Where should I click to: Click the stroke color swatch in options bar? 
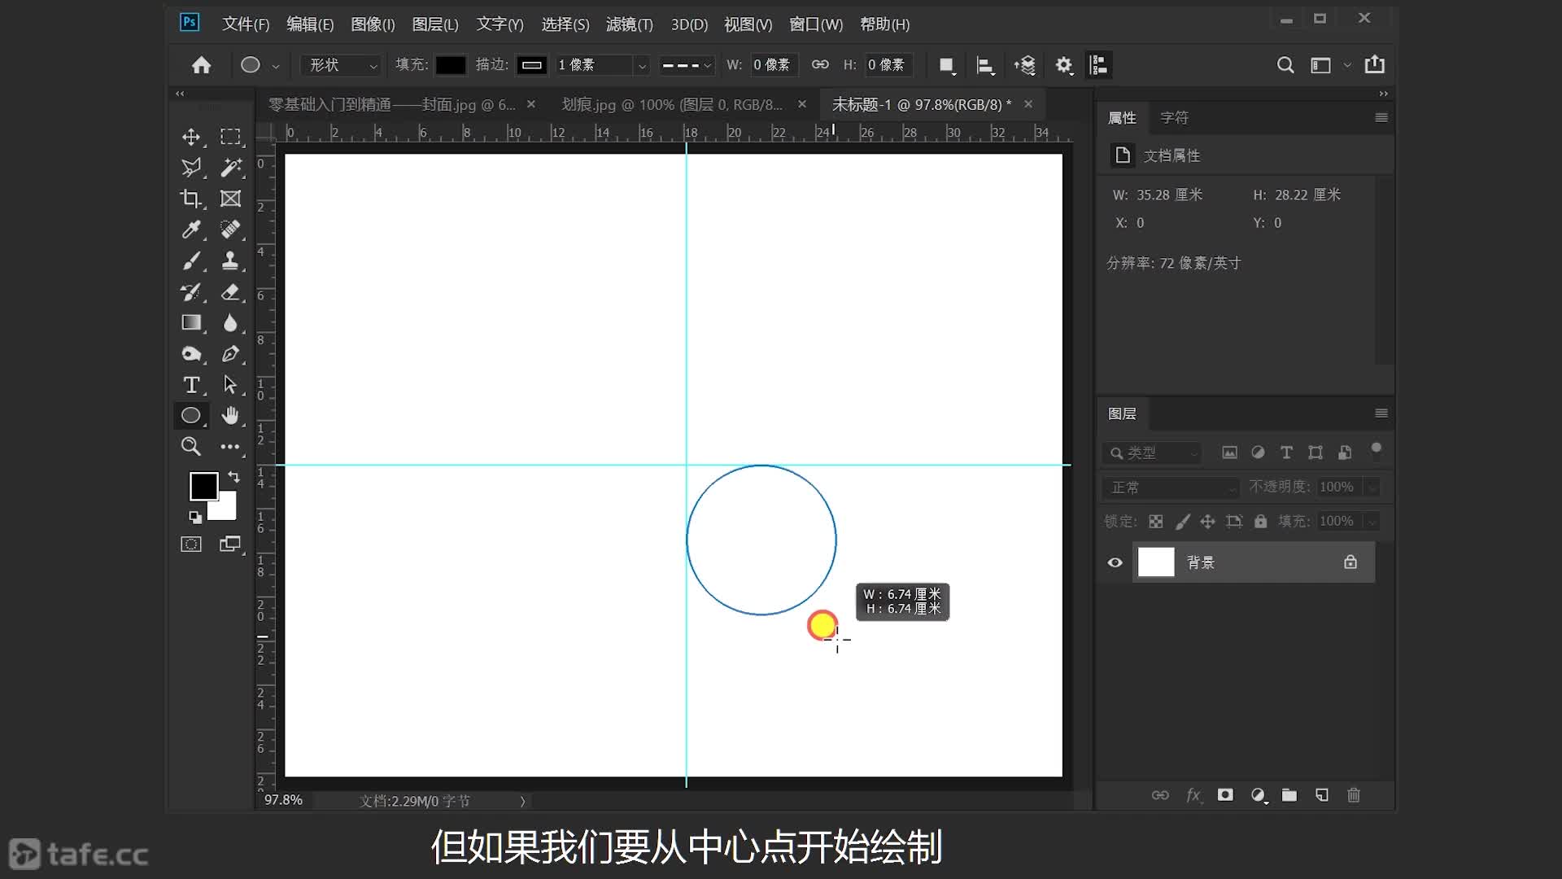click(x=531, y=65)
